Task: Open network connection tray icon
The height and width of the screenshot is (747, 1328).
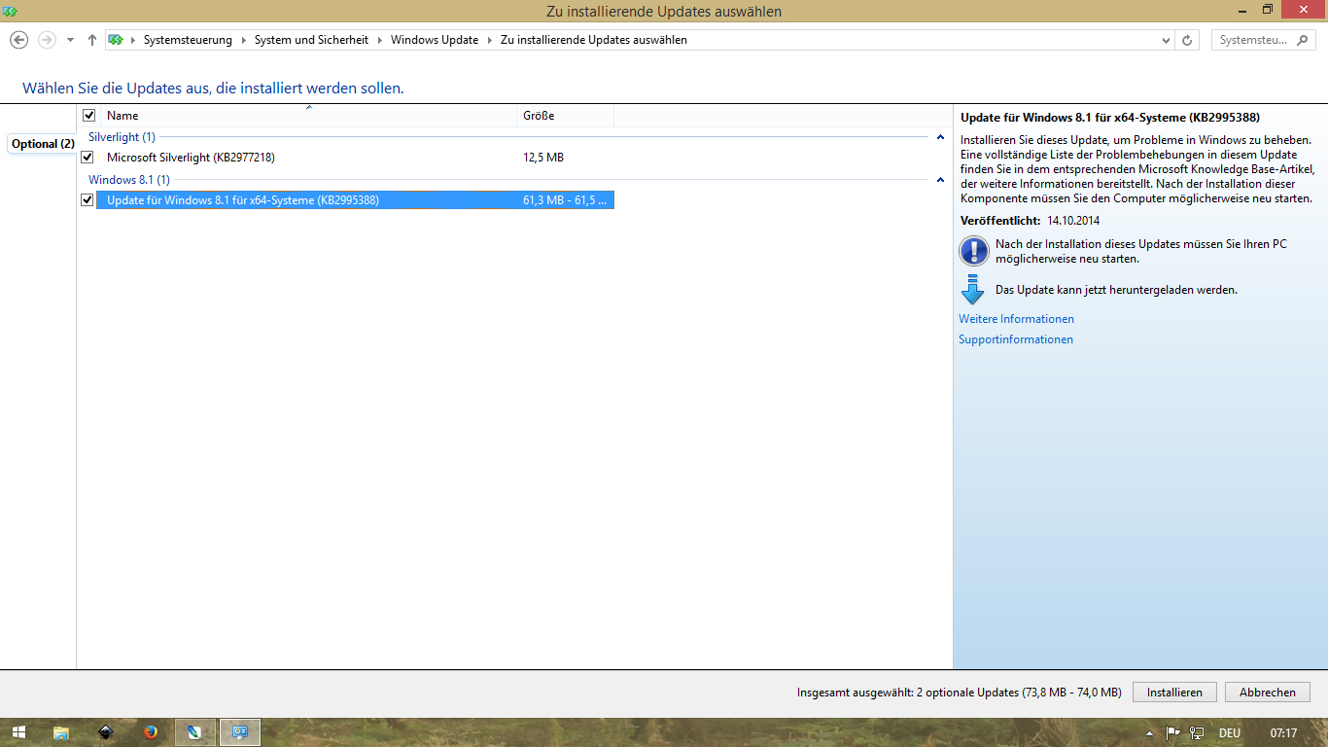Action: [x=1197, y=732]
